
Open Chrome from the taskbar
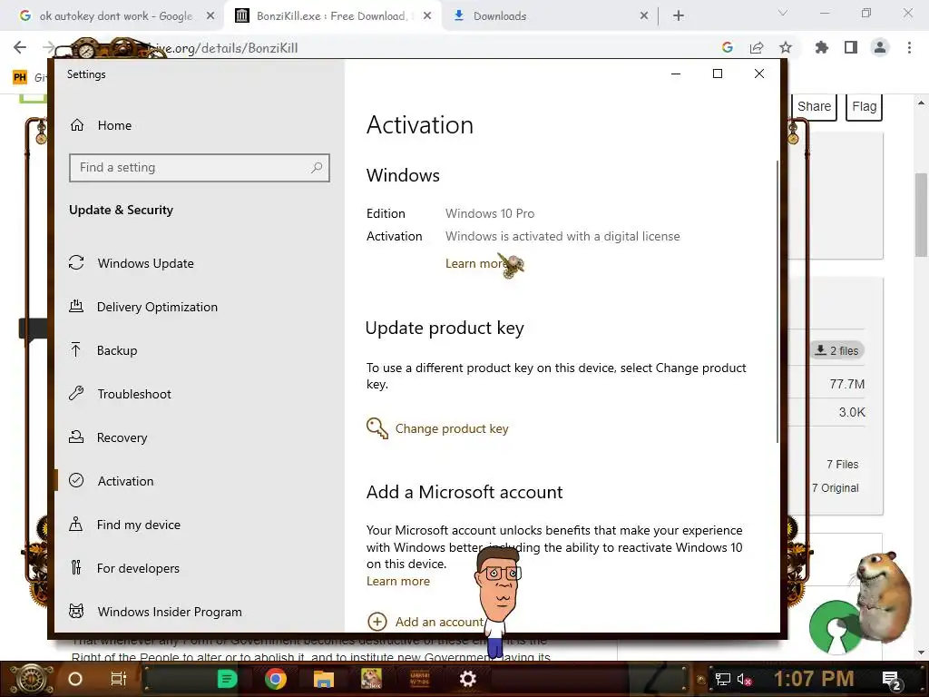pos(276,679)
